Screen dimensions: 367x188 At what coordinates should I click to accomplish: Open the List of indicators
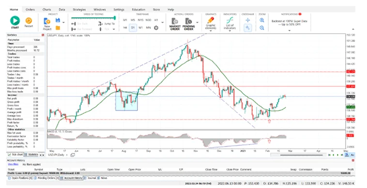229,23
